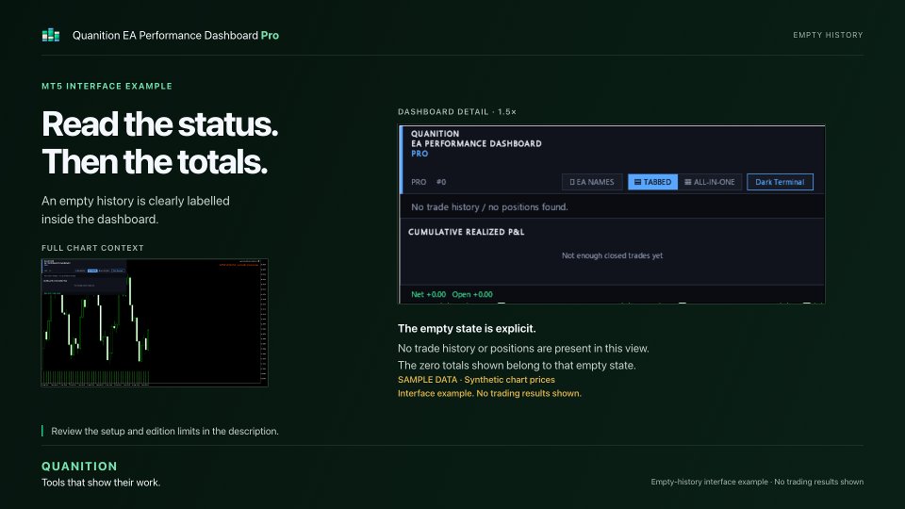This screenshot has width=905, height=509.
Task: Click the PRO label beside #0
Action: 419,182
